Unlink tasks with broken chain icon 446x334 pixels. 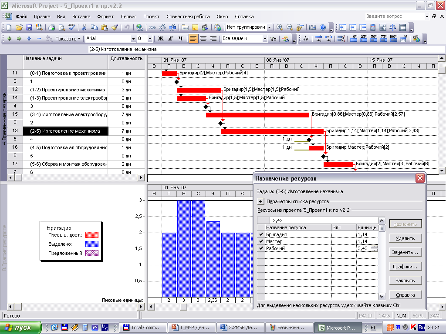tap(162, 27)
